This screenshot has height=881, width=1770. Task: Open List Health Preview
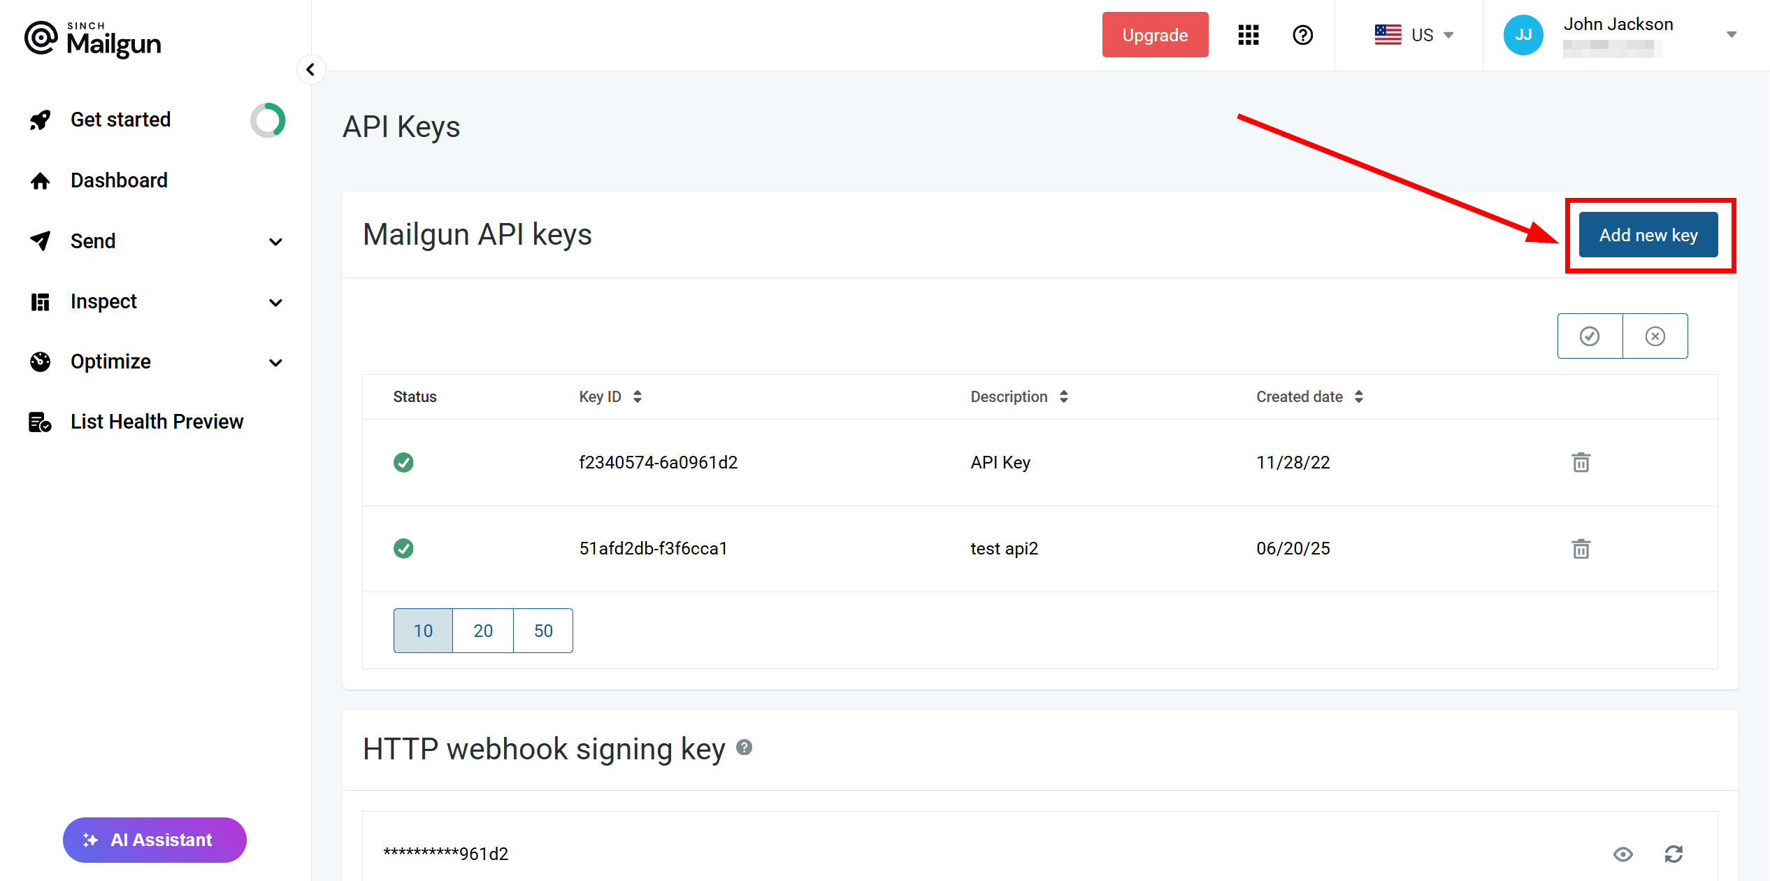pyautogui.click(x=157, y=422)
